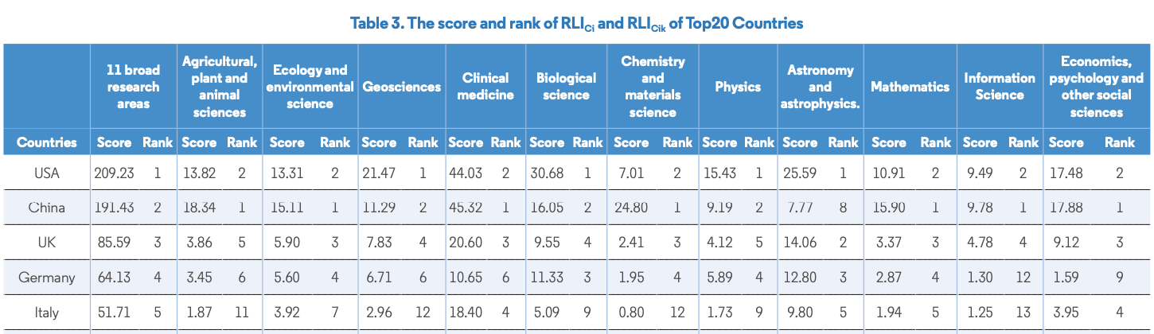Viewport: 1154px width, 334px height.
Task: Click the USA row label
Action: pyautogui.click(x=47, y=173)
